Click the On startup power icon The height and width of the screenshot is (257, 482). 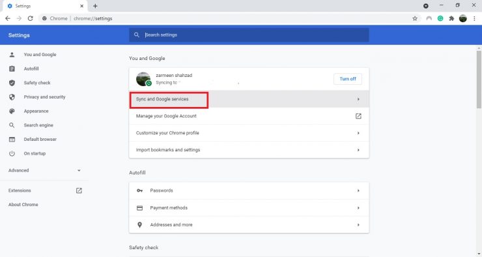point(12,153)
